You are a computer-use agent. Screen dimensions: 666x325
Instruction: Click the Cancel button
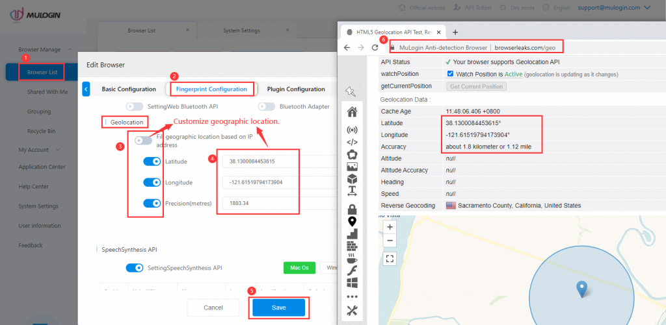pos(213,307)
